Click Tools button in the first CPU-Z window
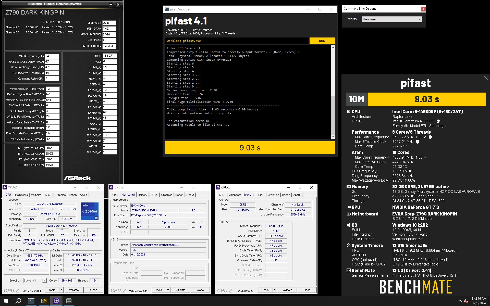The image size is (490, 306). click(x=52, y=290)
